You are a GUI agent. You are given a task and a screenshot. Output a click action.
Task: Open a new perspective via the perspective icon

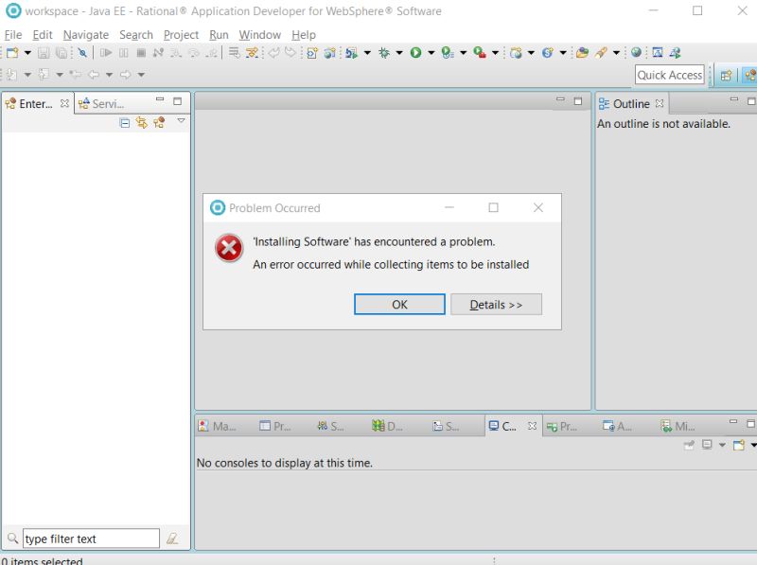click(727, 75)
